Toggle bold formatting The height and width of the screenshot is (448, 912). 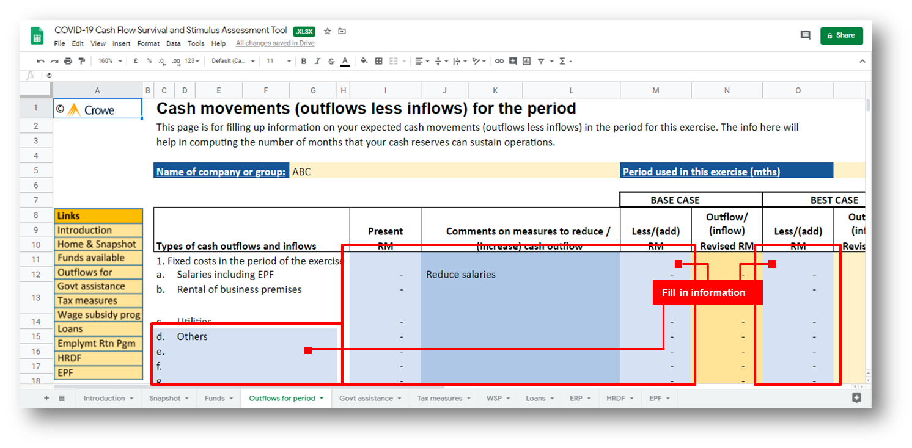click(304, 61)
